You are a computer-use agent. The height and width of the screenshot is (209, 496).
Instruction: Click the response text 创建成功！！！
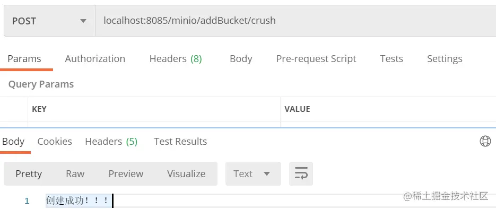78,201
